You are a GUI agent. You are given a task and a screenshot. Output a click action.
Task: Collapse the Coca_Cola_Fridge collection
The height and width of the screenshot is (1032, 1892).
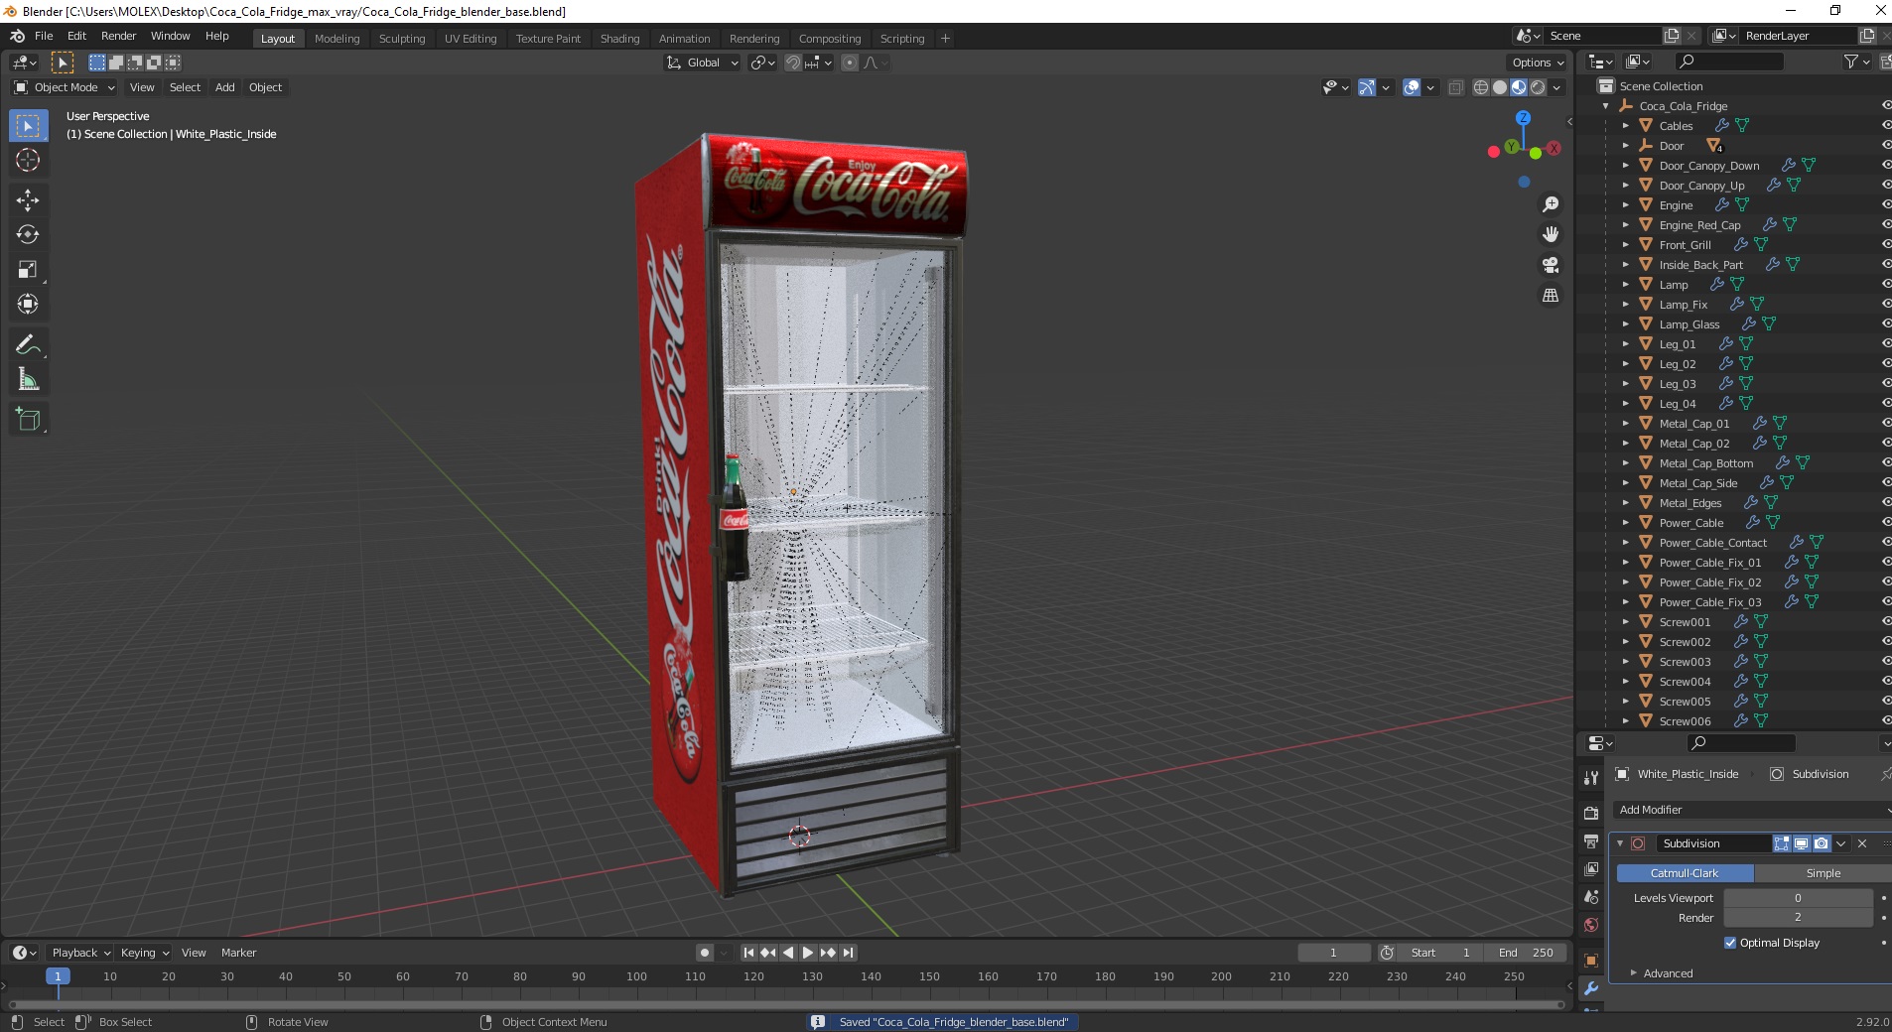[x=1605, y=106]
